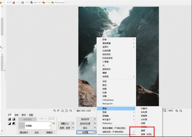
Task: Expand arrow next to 亮度,色度
Action: point(73,128)
